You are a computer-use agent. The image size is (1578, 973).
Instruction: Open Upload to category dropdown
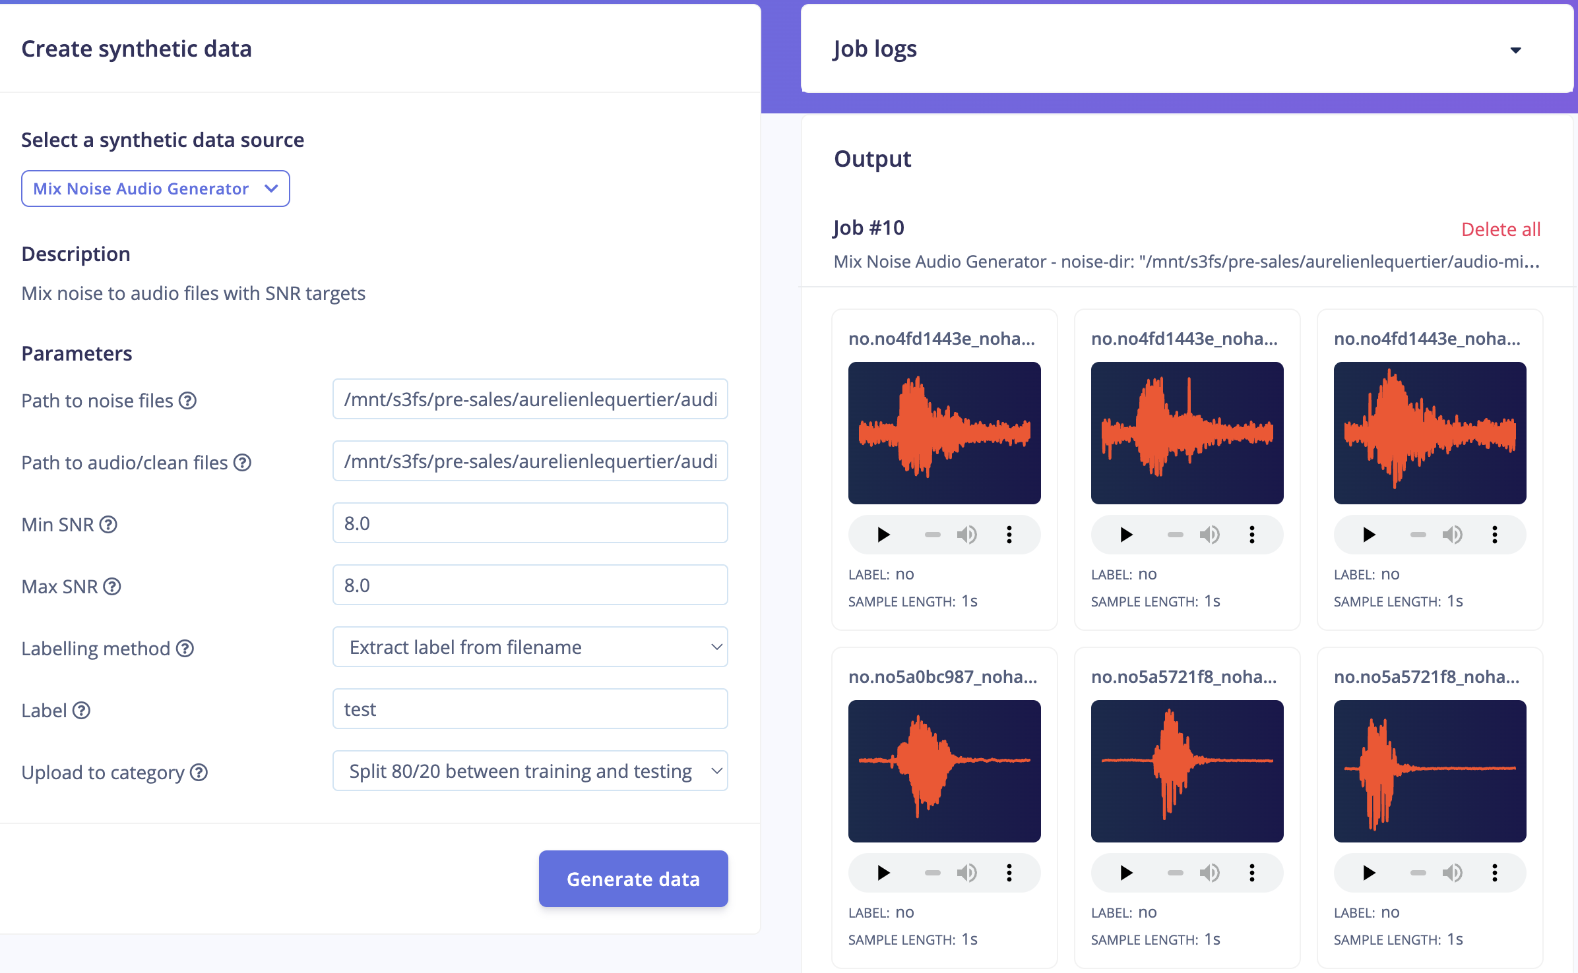[x=530, y=771]
